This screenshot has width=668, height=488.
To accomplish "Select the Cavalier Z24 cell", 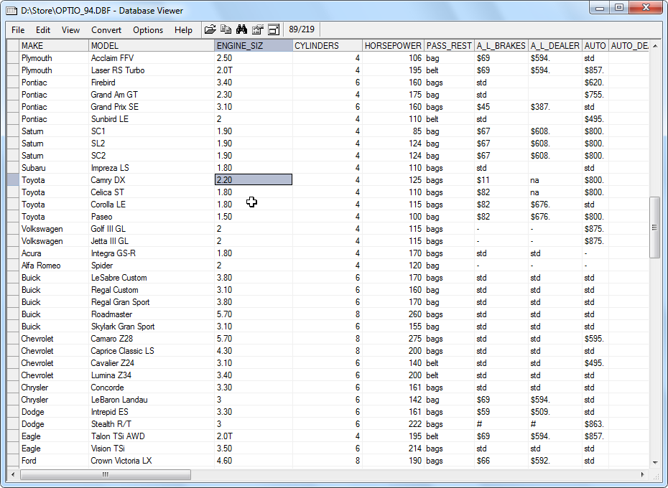I will [152, 363].
